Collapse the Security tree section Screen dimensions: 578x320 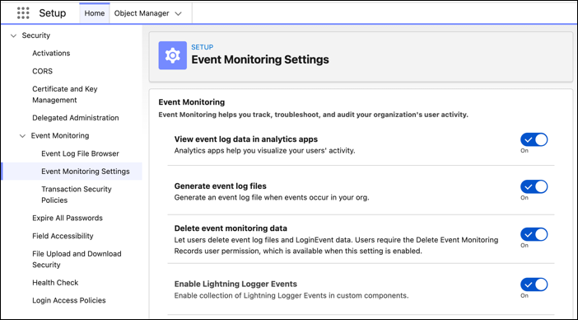pos(14,35)
